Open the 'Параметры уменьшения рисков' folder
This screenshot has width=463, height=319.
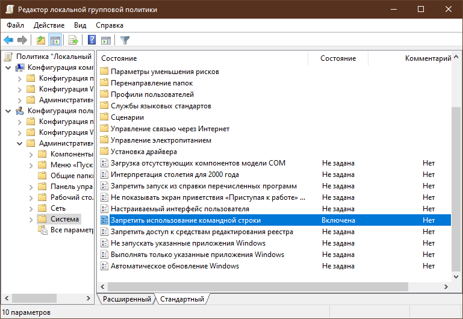(165, 72)
